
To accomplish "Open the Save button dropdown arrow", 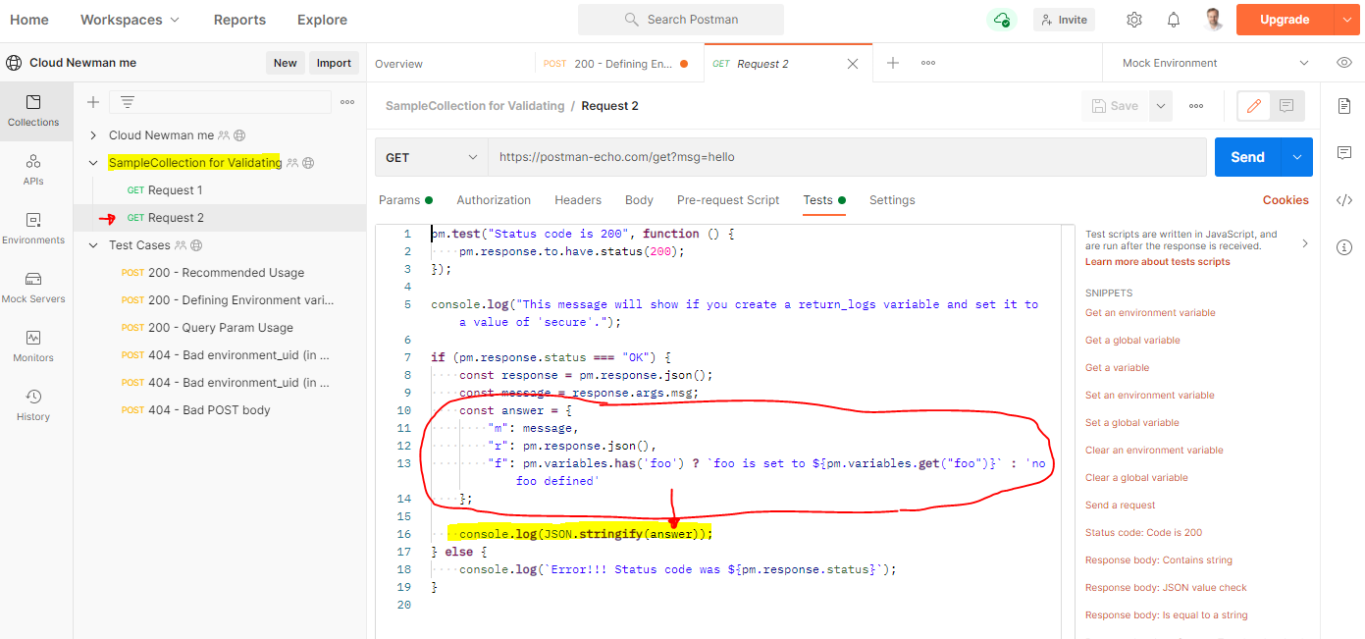I will click(1161, 106).
